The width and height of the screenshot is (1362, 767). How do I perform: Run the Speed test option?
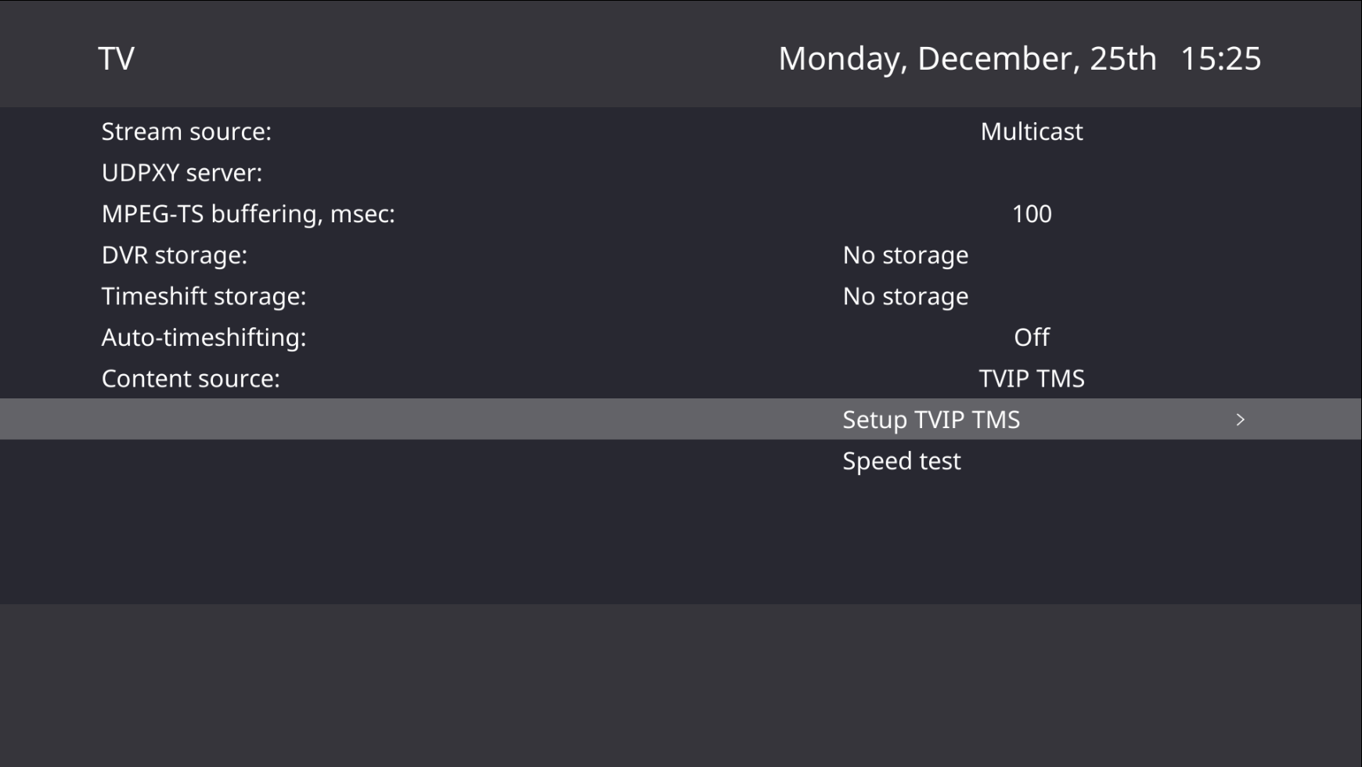point(901,461)
